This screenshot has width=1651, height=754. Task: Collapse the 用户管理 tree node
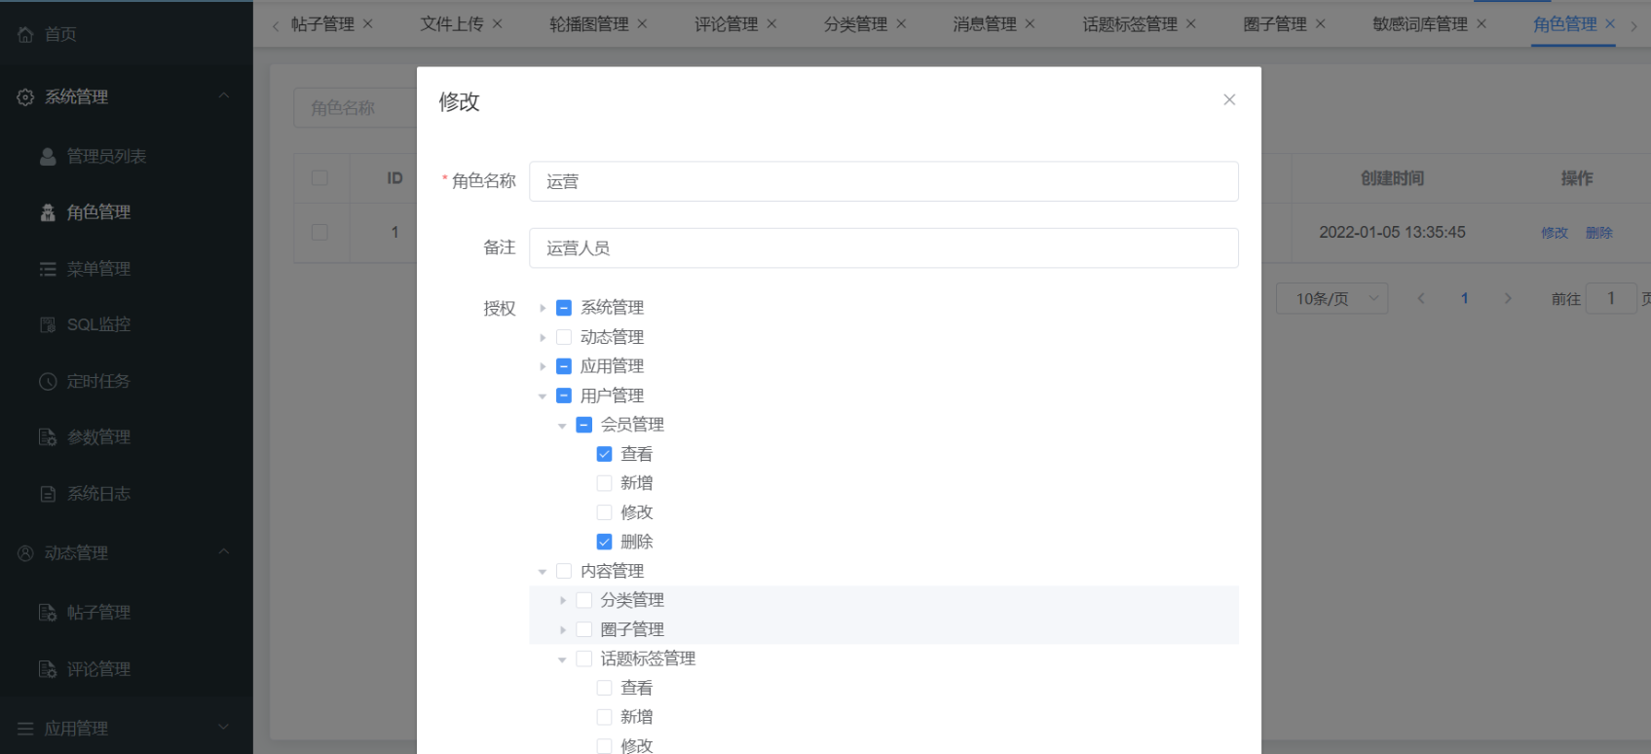(x=543, y=396)
